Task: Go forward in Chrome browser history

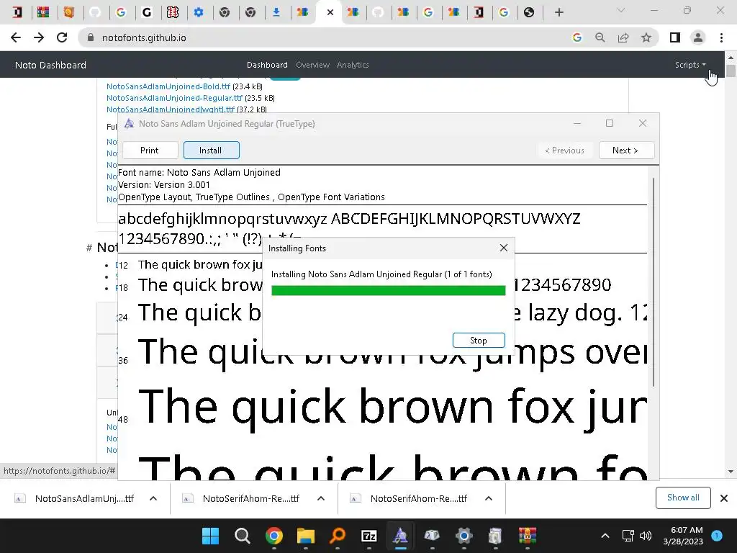Action: (39, 37)
